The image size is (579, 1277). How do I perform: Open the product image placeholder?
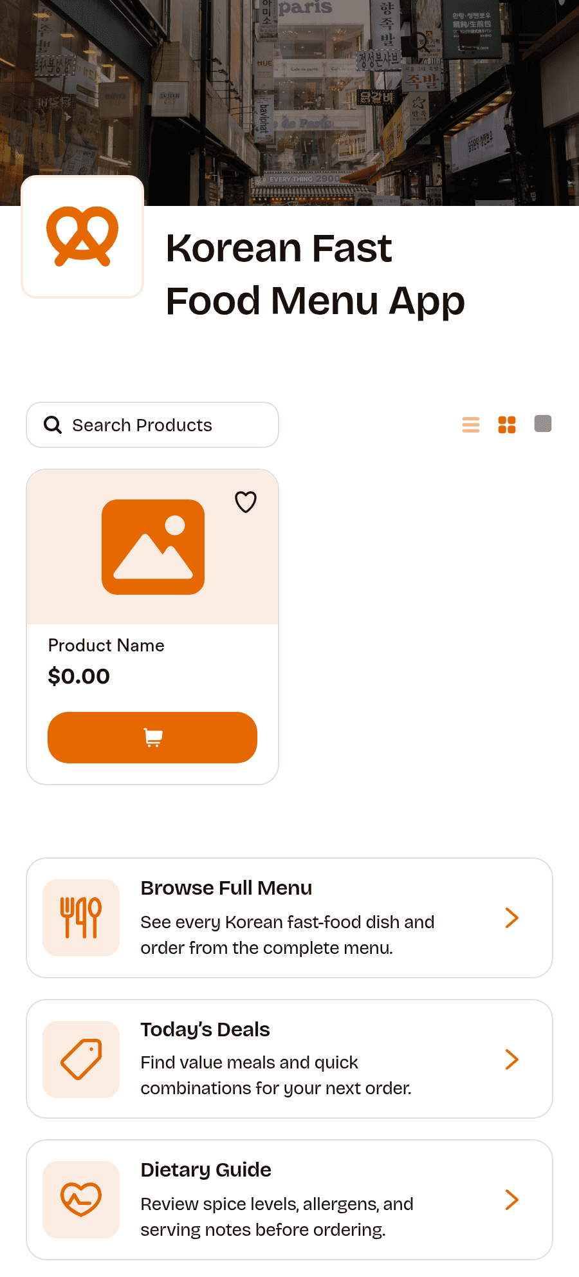[153, 547]
